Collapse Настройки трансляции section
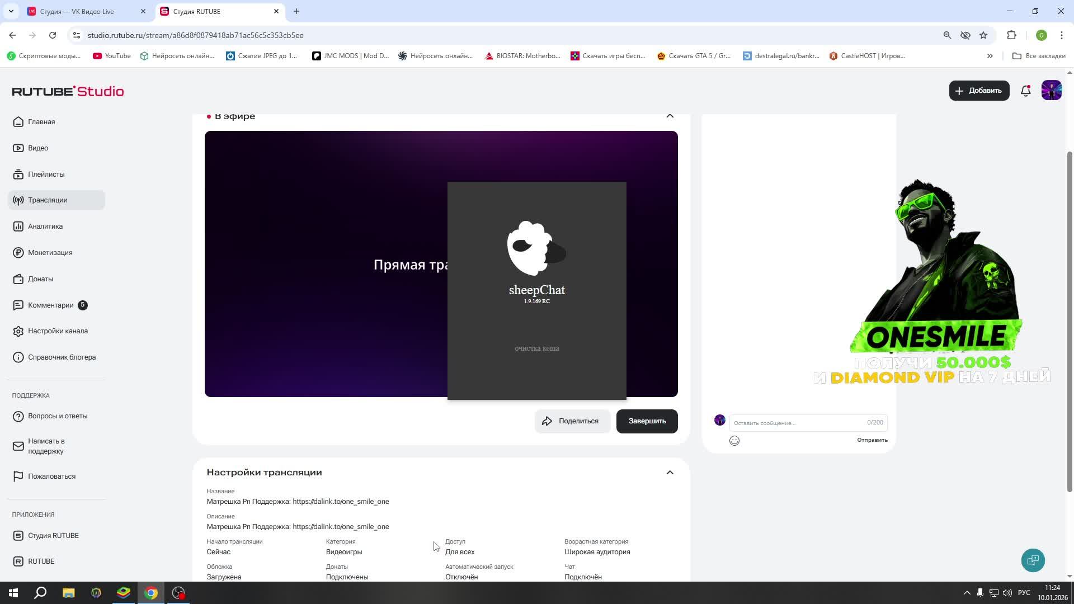This screenshot has height=604, width=1074. (670, 473)
